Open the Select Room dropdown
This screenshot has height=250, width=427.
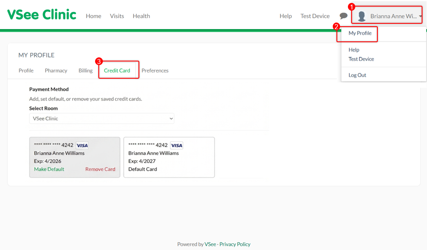click(102, 118)
